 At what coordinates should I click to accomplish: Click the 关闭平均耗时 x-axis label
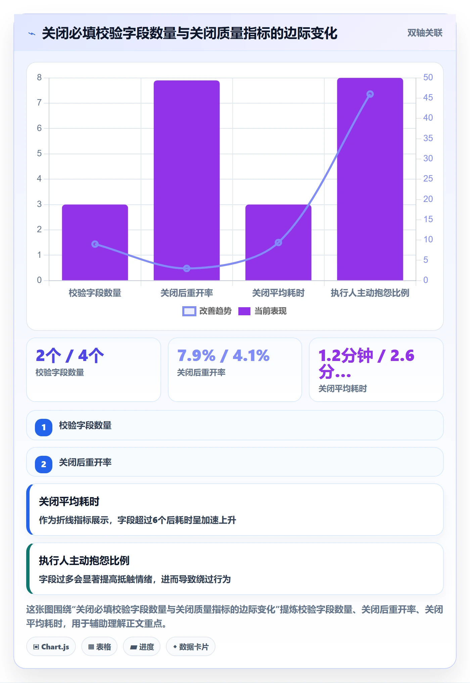tap(278, 293)
